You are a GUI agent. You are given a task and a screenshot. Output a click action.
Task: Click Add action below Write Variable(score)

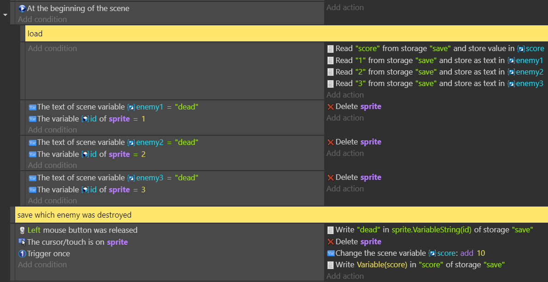point(345,276)
